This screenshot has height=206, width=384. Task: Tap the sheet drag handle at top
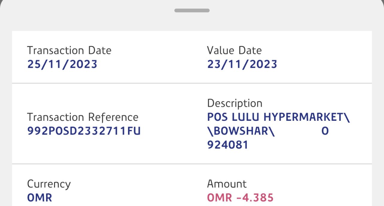click(x=192, y=10)
